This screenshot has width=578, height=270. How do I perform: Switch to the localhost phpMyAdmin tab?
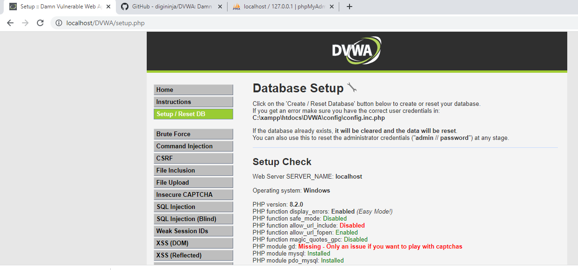coord(284,7)
